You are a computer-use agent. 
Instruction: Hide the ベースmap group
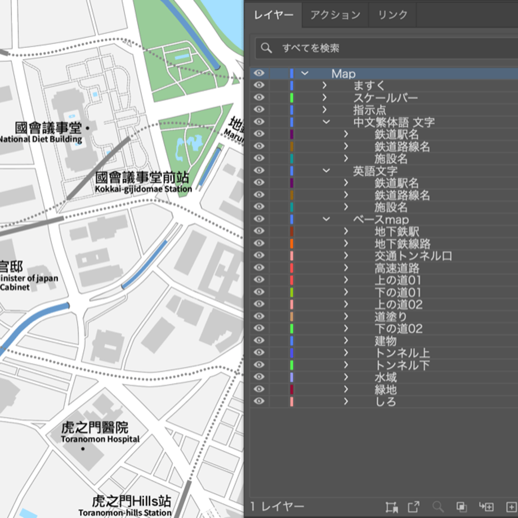[259, 218]
